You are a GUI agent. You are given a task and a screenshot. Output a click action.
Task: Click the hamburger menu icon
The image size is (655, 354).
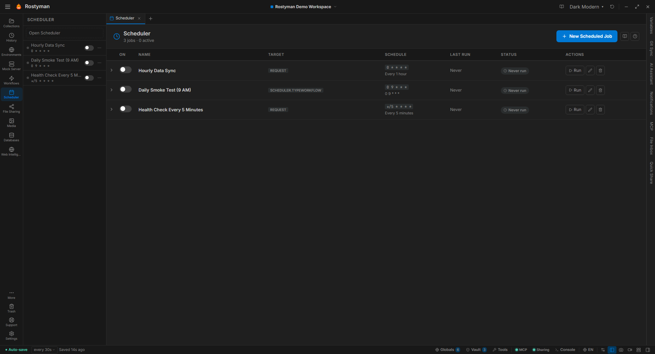pos(8,7)
